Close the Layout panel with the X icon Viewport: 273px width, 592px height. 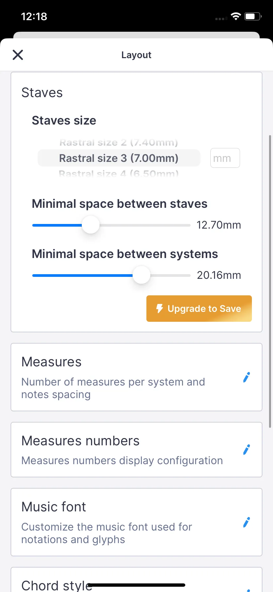point(18,55)
